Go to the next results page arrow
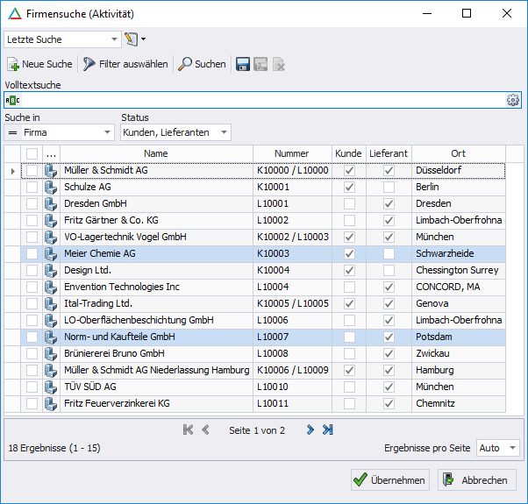This screenshot has height=504, width=528. [x=310, y=429]
